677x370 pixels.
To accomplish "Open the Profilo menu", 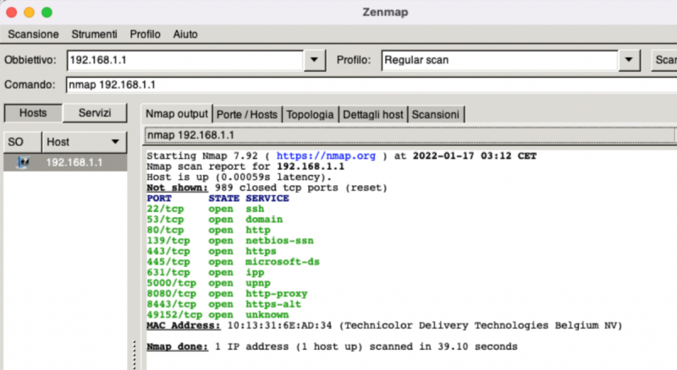I will tap(145, 34).
